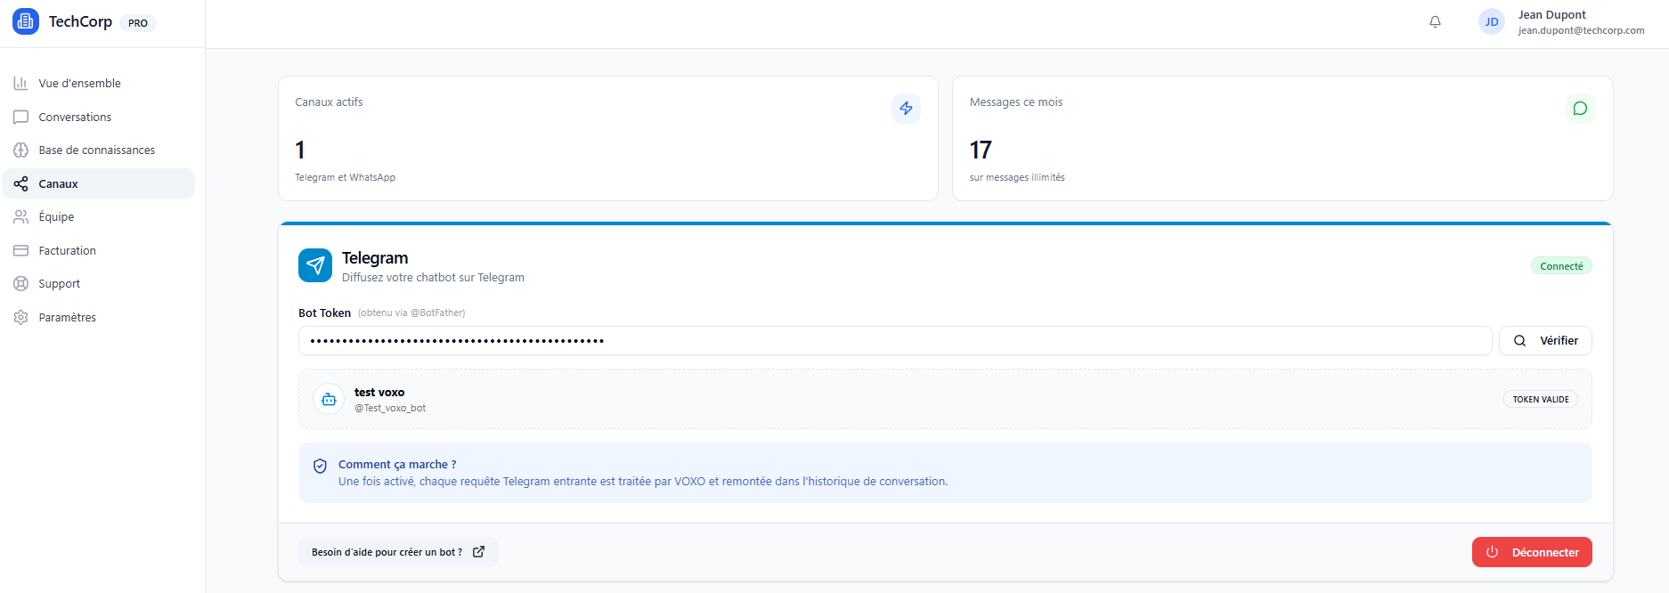Click 'Diffusez votre chatbot sur Telegram' subtitle
1669x593 pixels.
click(433, 278)
